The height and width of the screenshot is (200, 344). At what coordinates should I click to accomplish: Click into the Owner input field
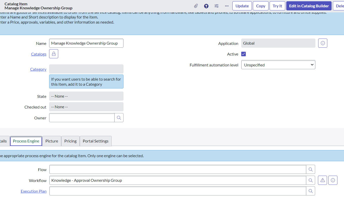click(82, 118)
